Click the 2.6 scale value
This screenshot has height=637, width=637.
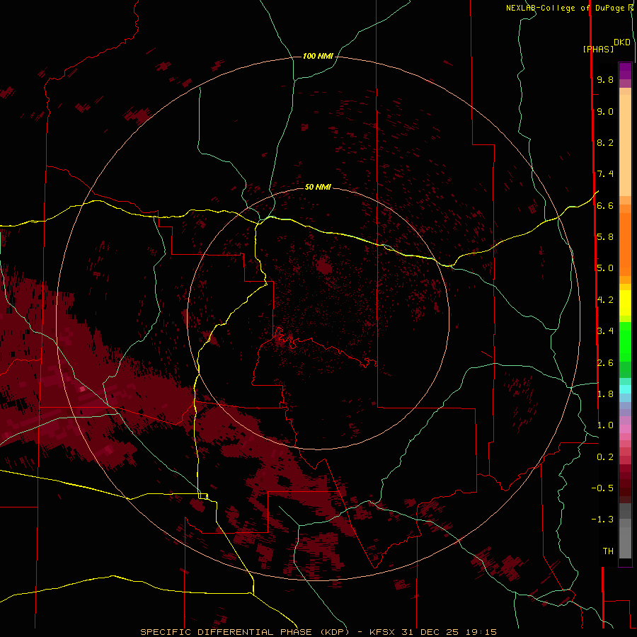(605, 362)
